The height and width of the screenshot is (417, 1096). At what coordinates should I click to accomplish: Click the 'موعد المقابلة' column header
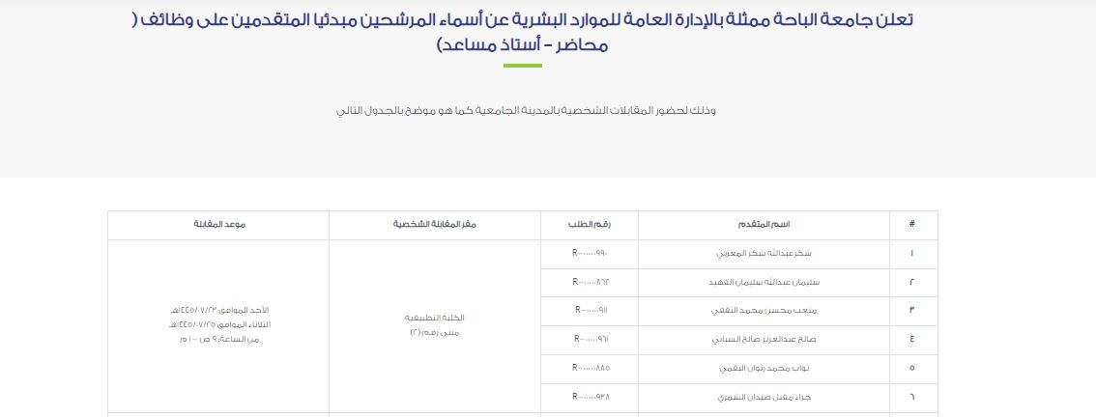[218, 224]
